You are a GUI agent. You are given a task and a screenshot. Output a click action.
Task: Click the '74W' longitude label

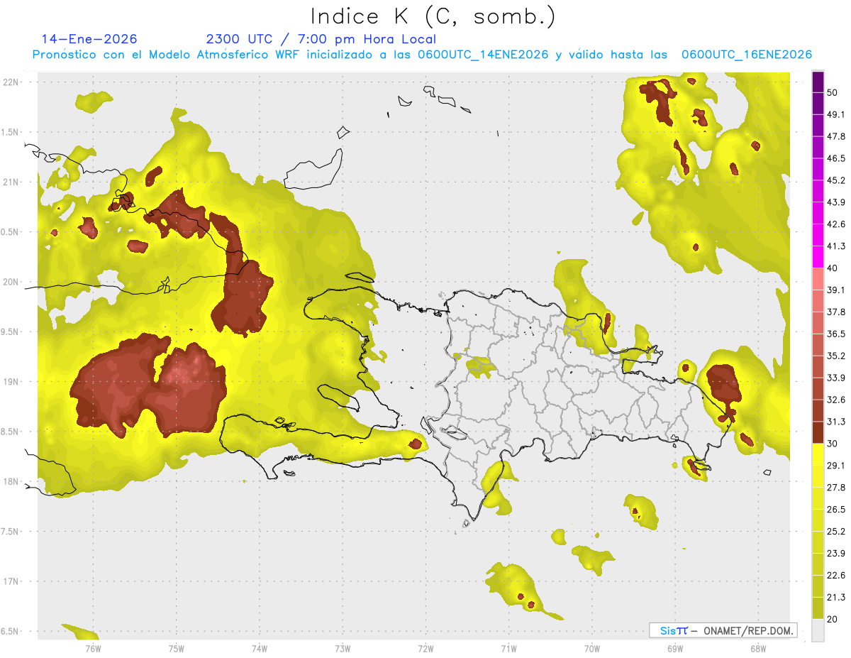pyautogui.click(x=260, y=648)
